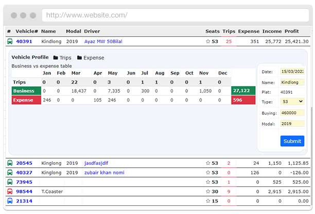This screenshot has width=315, height=214.
Task: Click bus icon beside vehicle 73945
Action: coord(10,182)
